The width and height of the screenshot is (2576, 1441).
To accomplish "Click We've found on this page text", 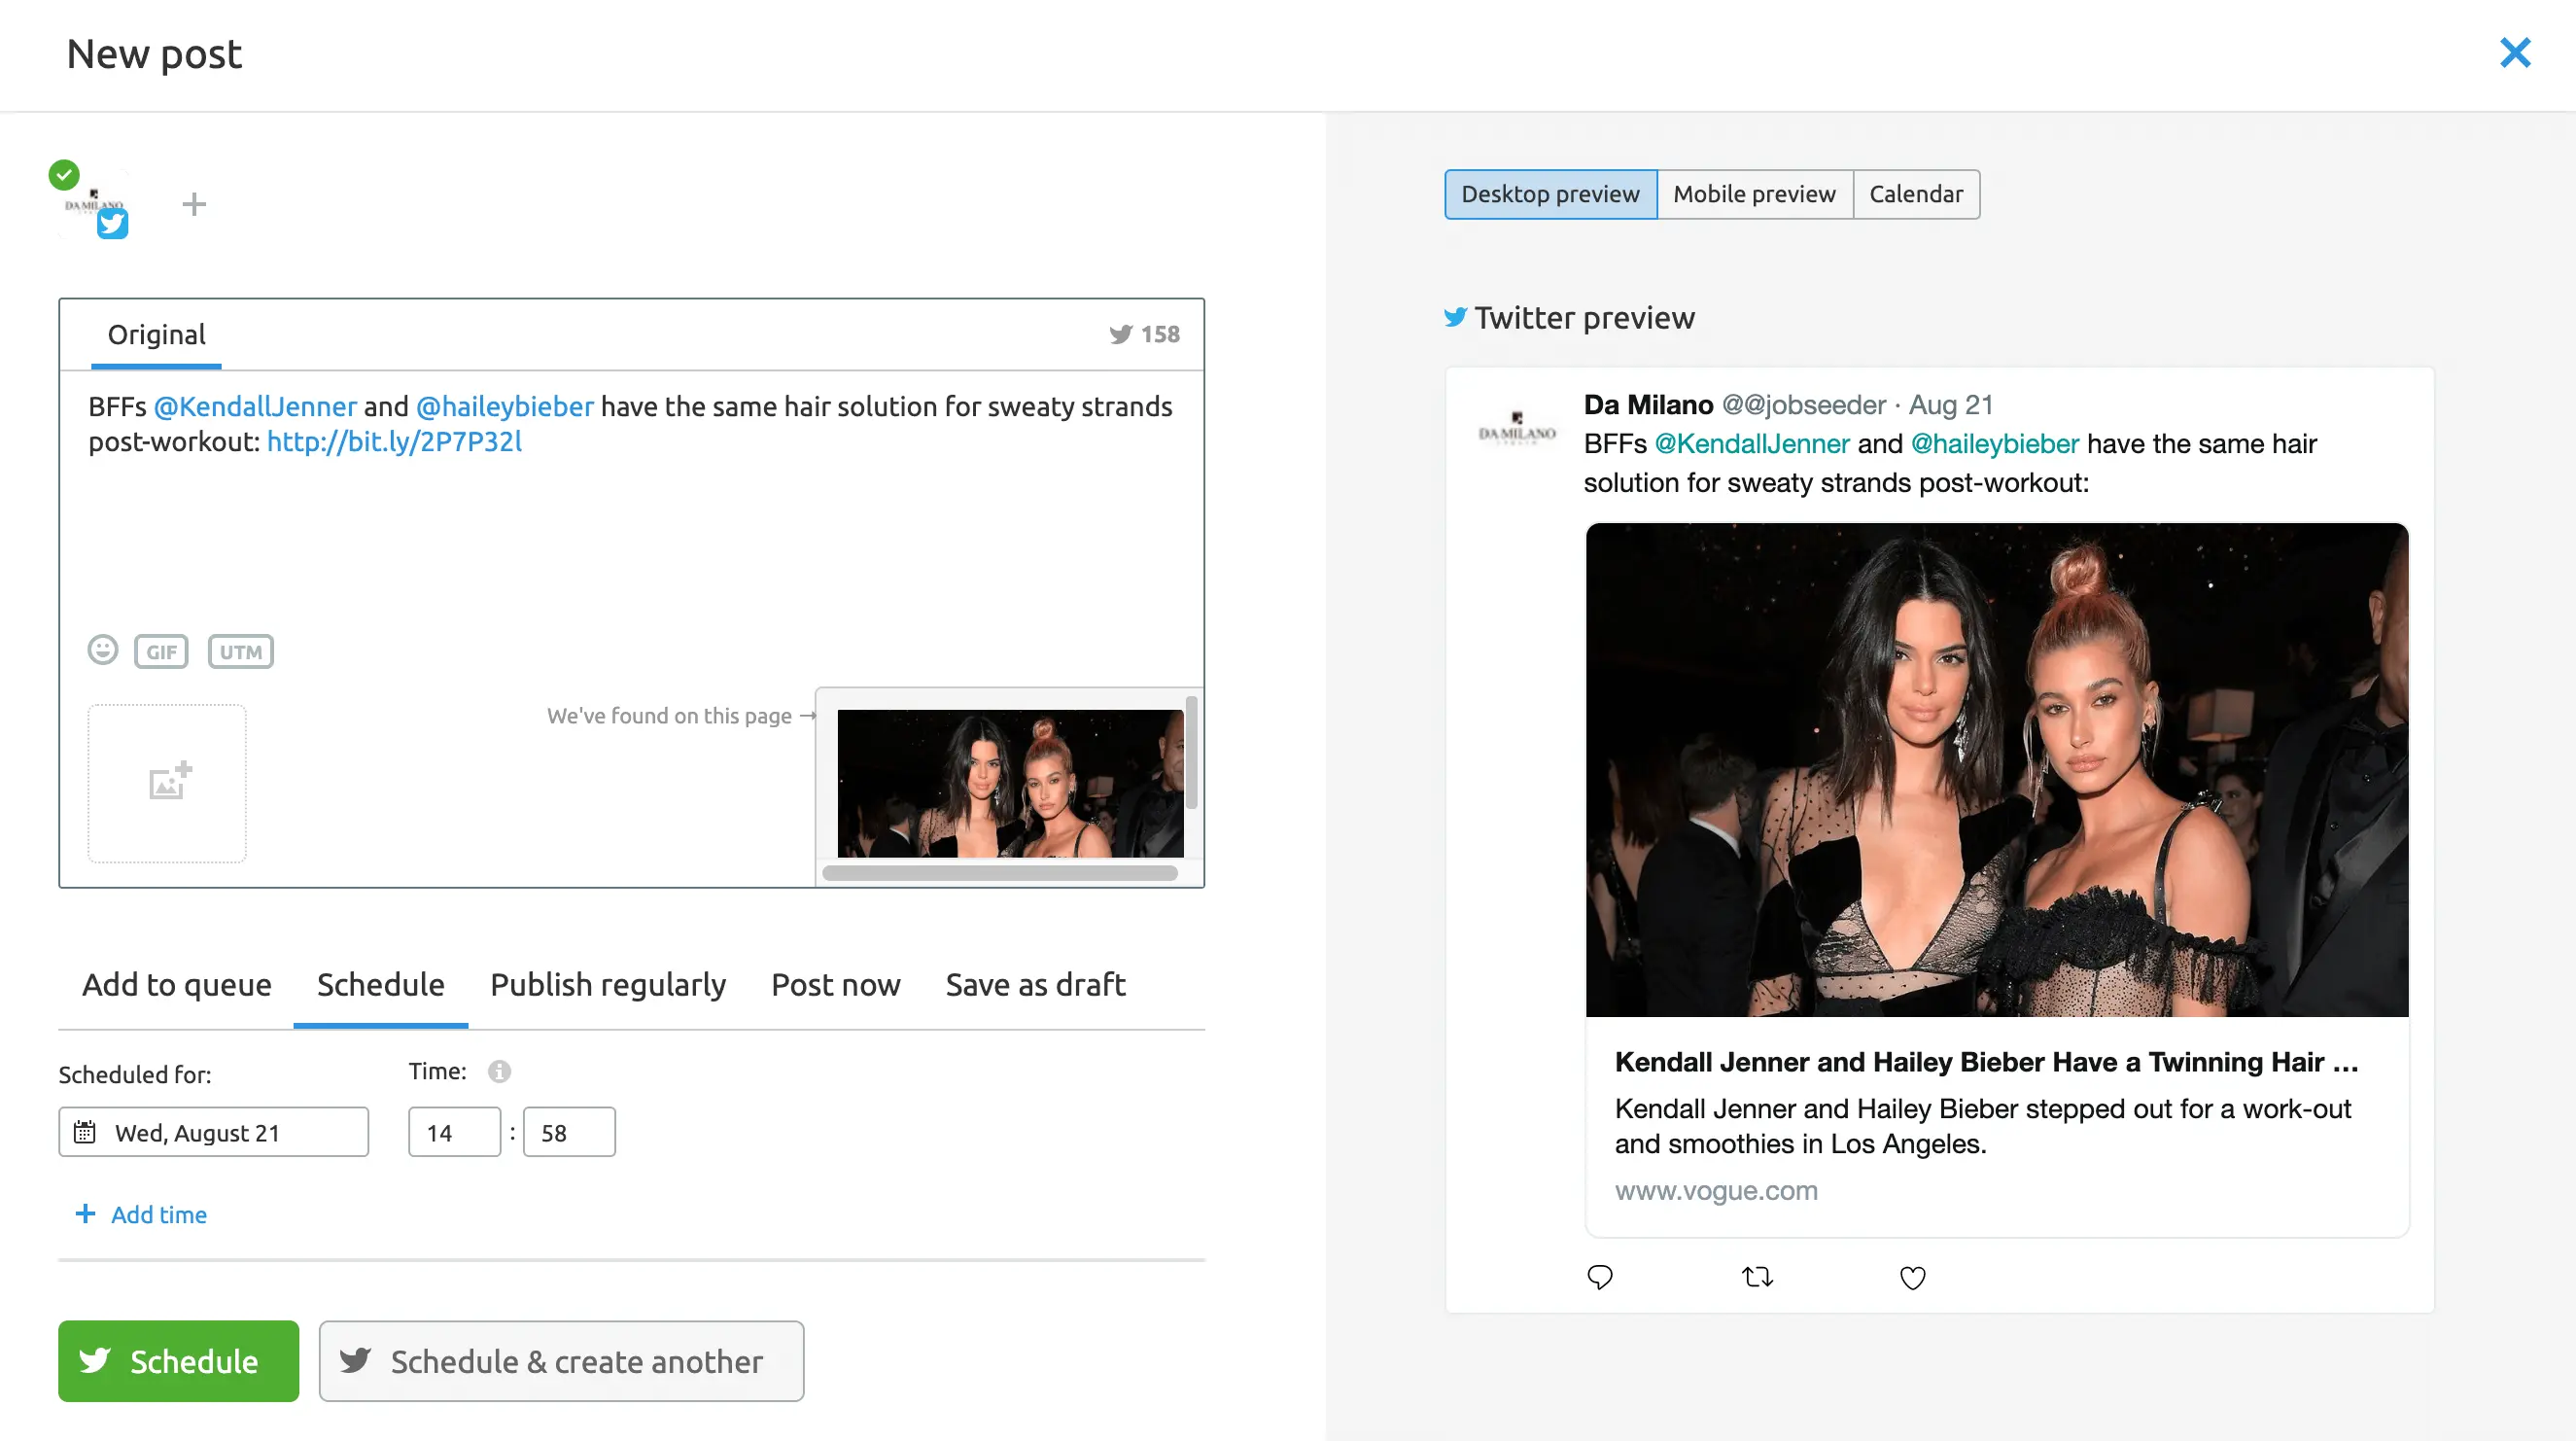I will (669, 715).
